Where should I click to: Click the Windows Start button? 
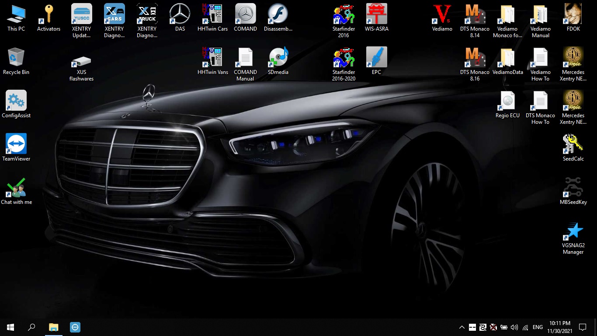(10, 327)
